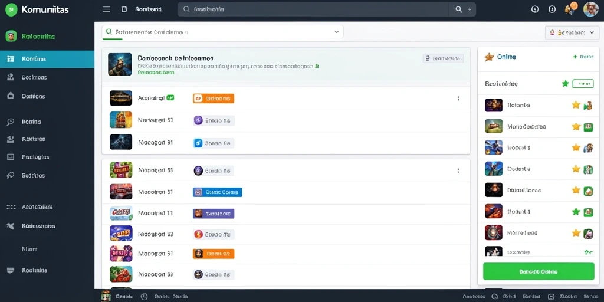Click the gold star icon beside the Online heading
604x302 pixels.
(x=489, y=57)
